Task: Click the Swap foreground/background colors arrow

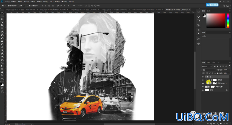Action: tap(3, 81)
